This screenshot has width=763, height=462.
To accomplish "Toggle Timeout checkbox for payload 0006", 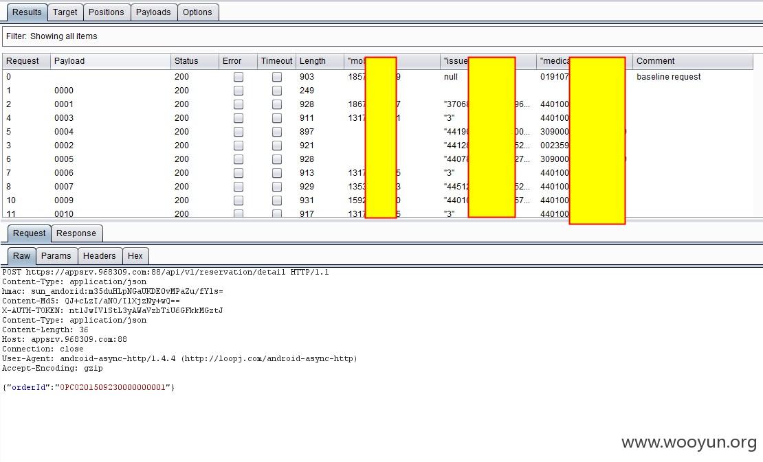I will (x=277, y=173).
